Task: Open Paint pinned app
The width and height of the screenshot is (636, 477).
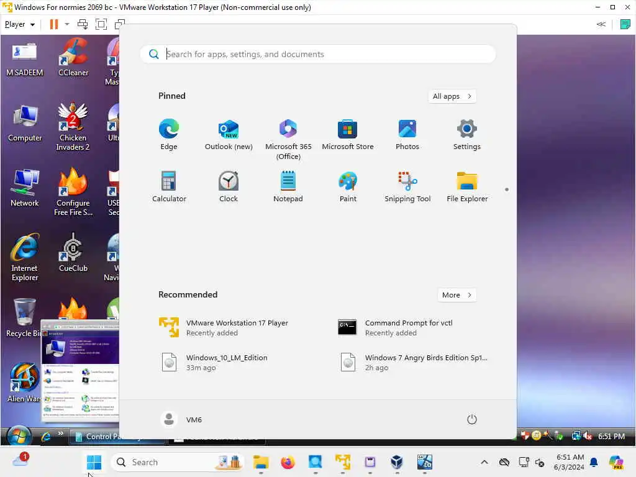Action: [348, 187]
